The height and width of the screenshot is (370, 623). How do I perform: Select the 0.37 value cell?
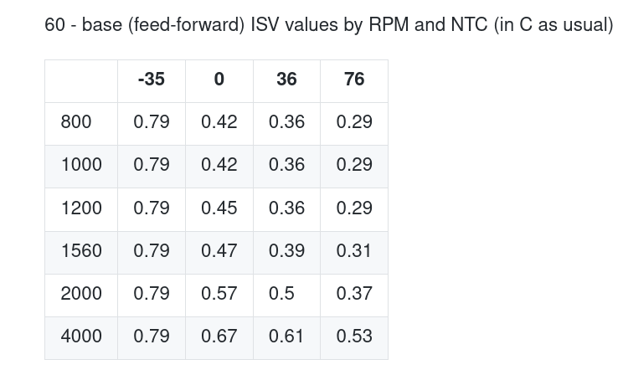click(354, 293)
